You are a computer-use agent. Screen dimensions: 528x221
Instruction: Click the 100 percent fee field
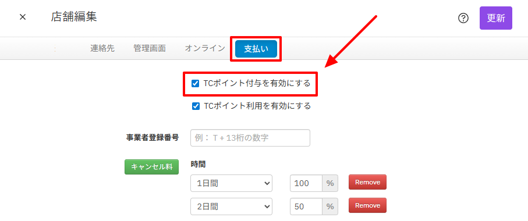coord(306,183)
